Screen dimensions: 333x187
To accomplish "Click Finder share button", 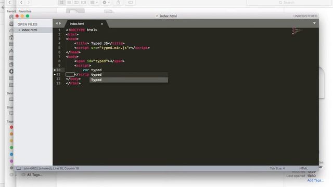I will [118, 3].
